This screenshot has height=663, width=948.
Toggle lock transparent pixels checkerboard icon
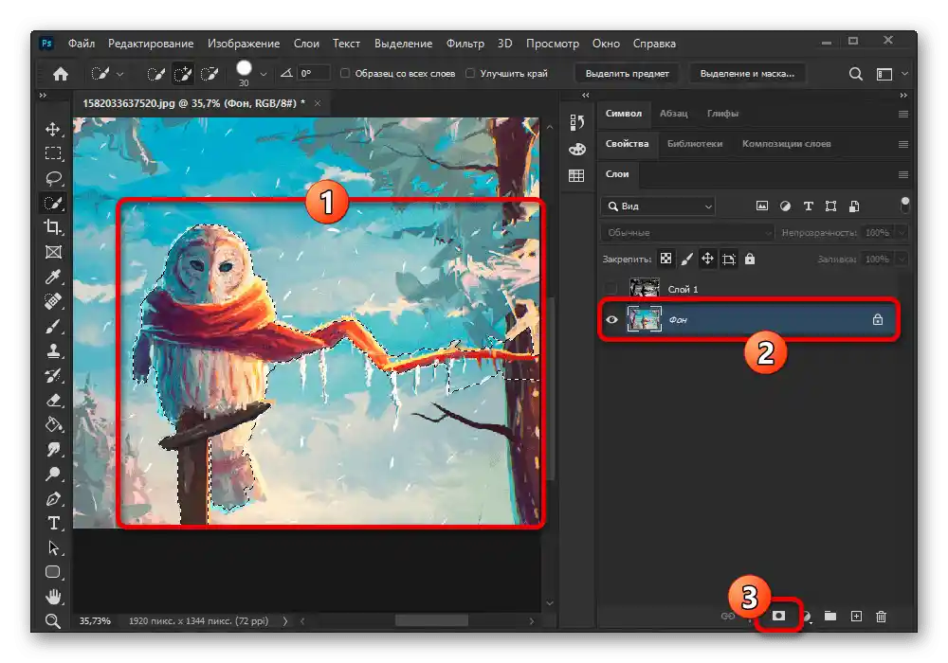665,259
